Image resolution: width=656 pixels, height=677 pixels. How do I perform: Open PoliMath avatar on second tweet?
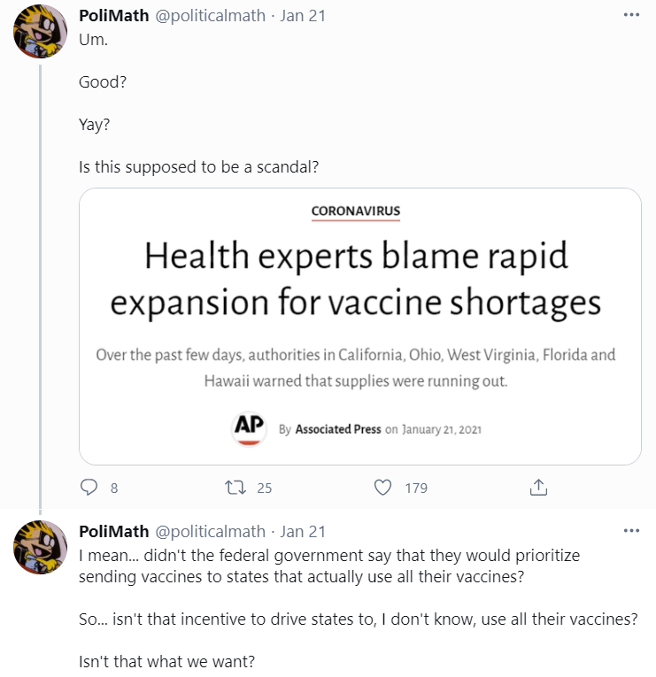click(40, 546)
